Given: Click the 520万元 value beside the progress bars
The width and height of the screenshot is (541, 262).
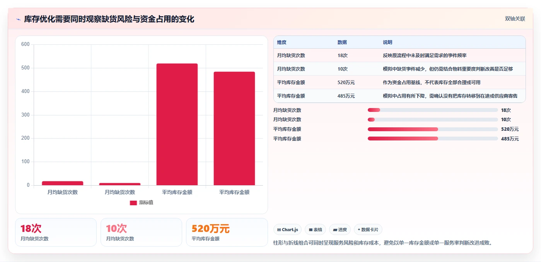Looking at the screenshot, I should point(510,129).
